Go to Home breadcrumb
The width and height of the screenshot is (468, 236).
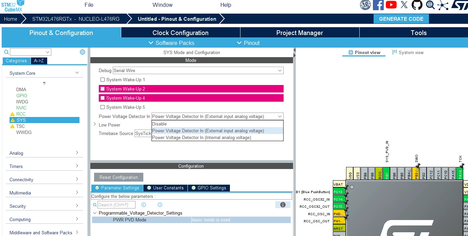click(x=11, y=19)
